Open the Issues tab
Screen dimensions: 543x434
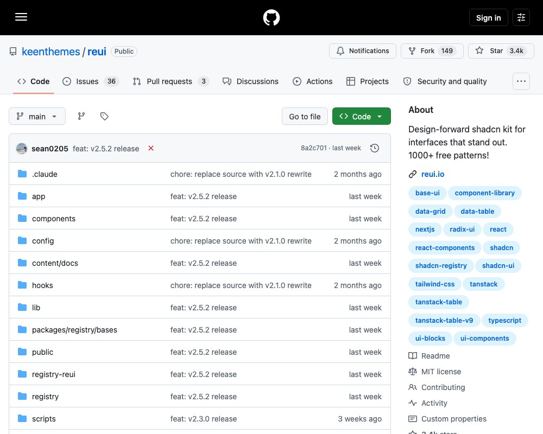[x=91, y=81]
